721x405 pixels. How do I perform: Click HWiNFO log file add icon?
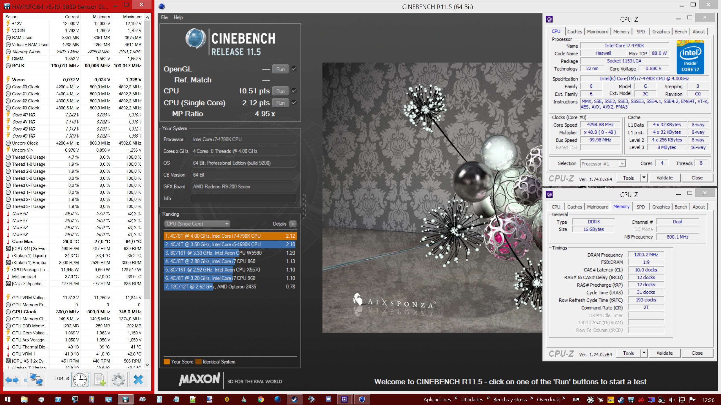[x=99, y=380]
